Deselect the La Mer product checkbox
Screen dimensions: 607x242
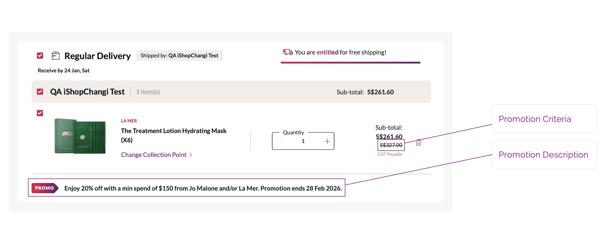(x=40, y=113)
